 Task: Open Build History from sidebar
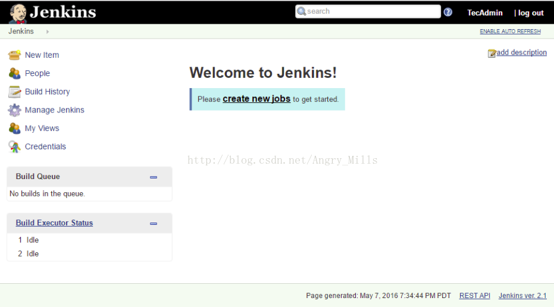(x=48, y=92)
